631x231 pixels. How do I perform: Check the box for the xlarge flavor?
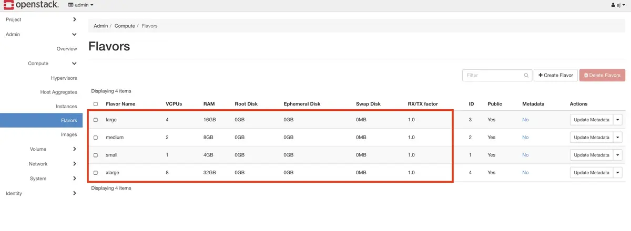click(95, 173)
